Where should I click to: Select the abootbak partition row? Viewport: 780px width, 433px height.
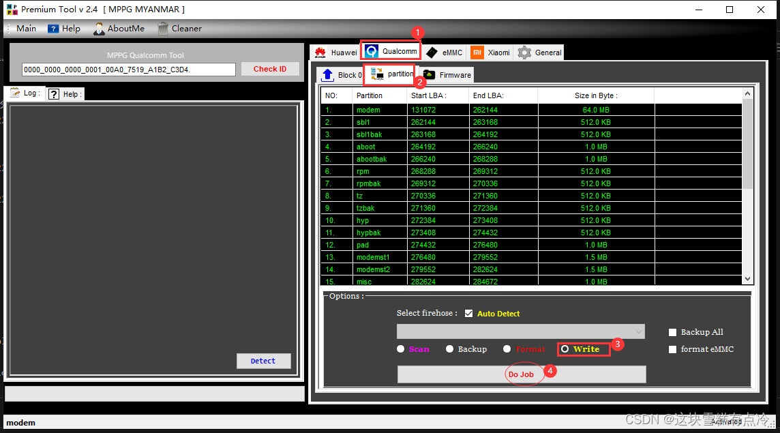coord(531,159)
